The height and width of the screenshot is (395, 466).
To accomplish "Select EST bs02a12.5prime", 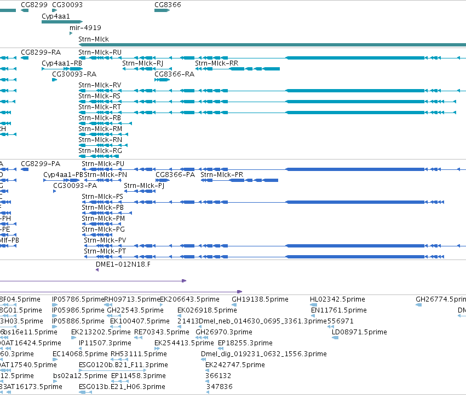I will click(80, 376).
